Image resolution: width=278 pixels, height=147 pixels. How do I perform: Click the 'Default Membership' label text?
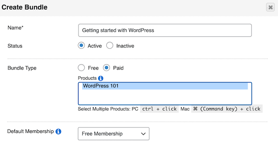[x=31, y=131]
